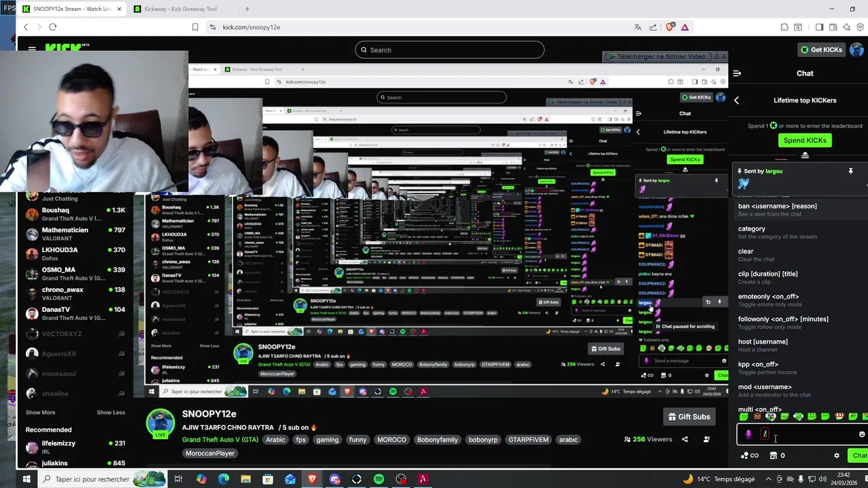Pick the emoteonly <on_off> command
Viewport: 868px width, 488px height.
point(799,300)
